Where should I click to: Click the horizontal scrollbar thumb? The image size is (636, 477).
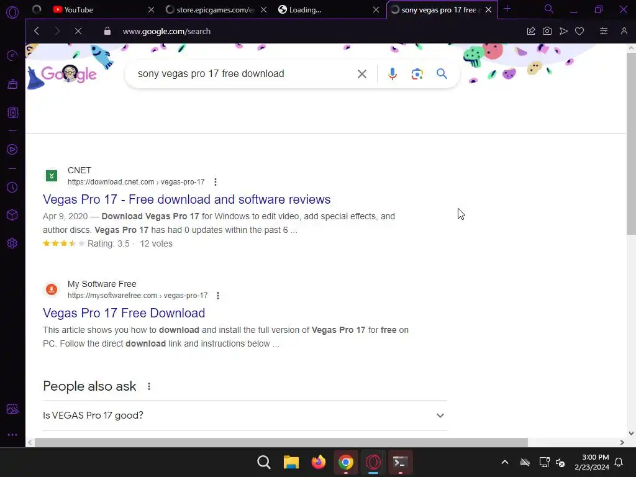coord(281,442)
